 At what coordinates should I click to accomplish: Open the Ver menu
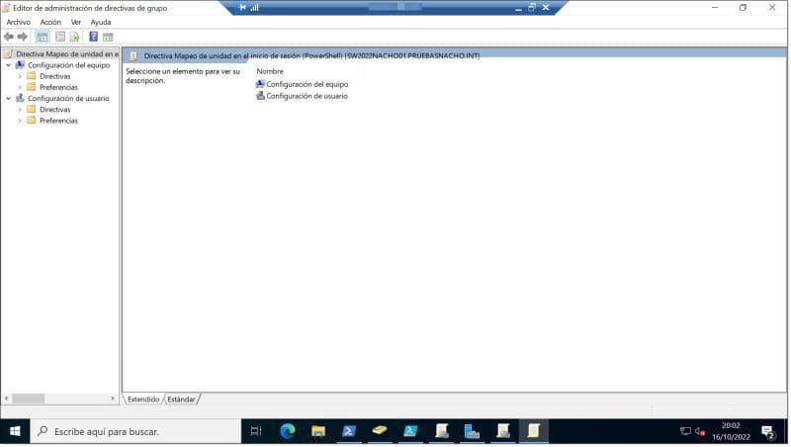[x=76, y=22]
